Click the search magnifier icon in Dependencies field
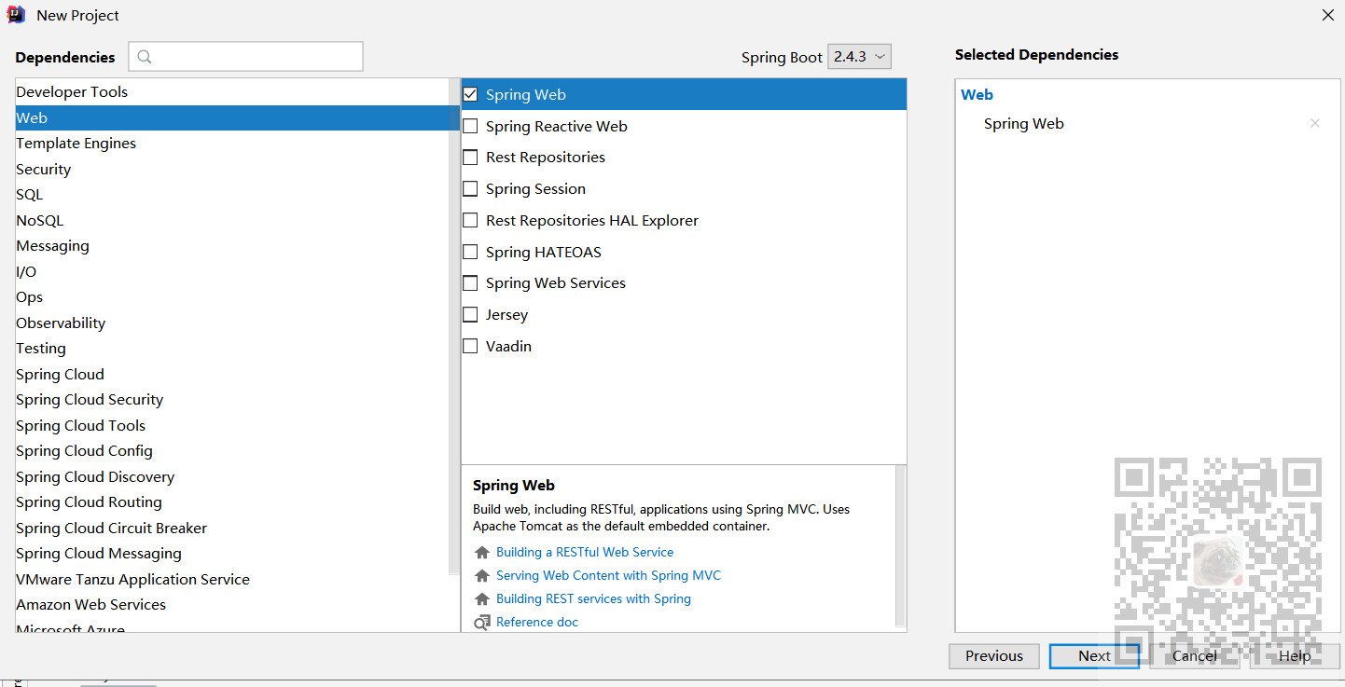 click(x=145, y=57)
